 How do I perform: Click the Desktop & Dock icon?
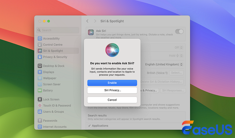click(x=40, y=66)
